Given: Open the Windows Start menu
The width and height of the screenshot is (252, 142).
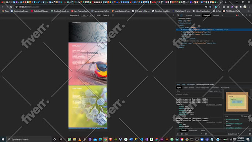Looking at the screenshot, I should pyautogui.click(x=3, y=139).
